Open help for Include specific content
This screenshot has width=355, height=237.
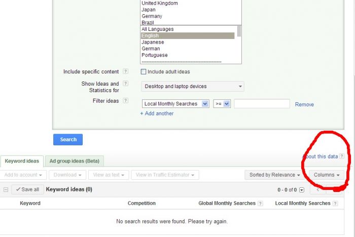tap(125, 71)
